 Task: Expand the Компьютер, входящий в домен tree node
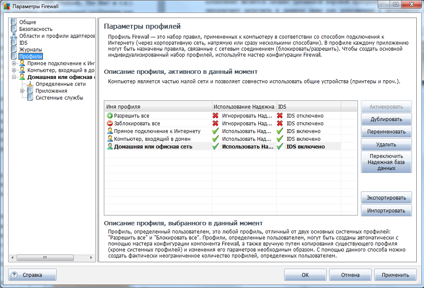[14, 70]
